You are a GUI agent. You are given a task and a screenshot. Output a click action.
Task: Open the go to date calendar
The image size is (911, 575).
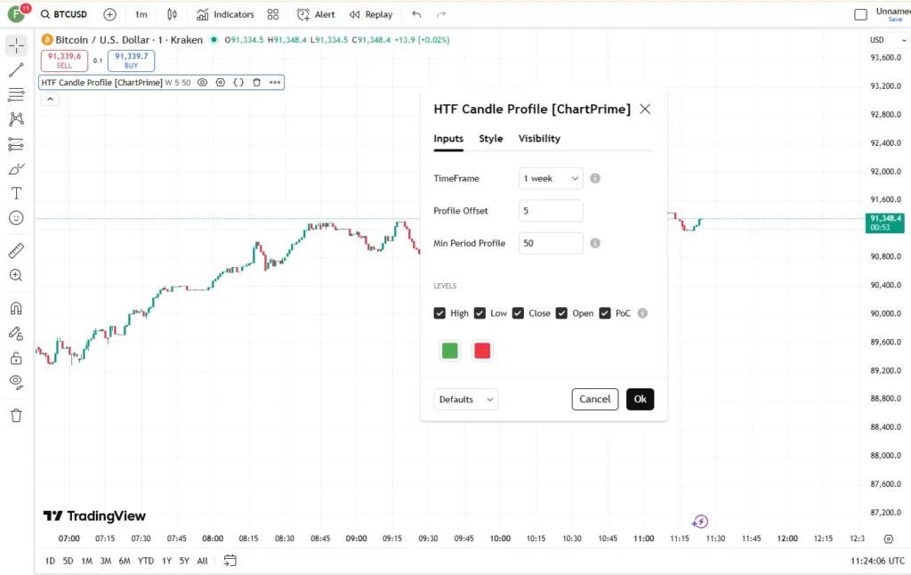click(x=230, y=561)
